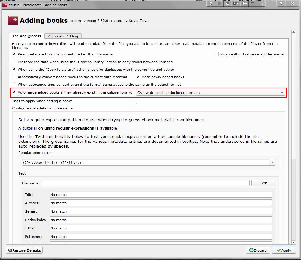The height and width of the screenshot is (260, 301).
Task: Click the 'Configure metadata from file name' label
Action: click(42, 108)
